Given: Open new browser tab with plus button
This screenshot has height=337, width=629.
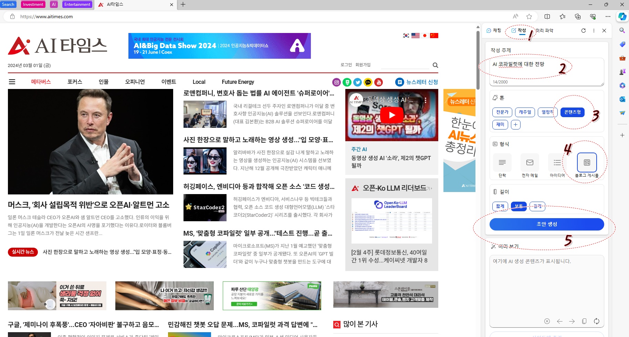Looking at the screenshot, I should tap(183, 4).
